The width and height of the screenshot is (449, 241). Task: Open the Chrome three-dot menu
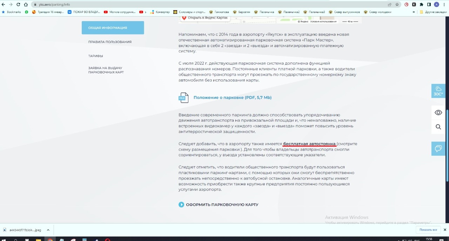(444, 5)
